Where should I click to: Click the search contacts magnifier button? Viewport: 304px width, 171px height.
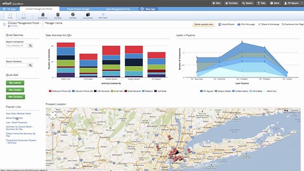tap(30, 65)
